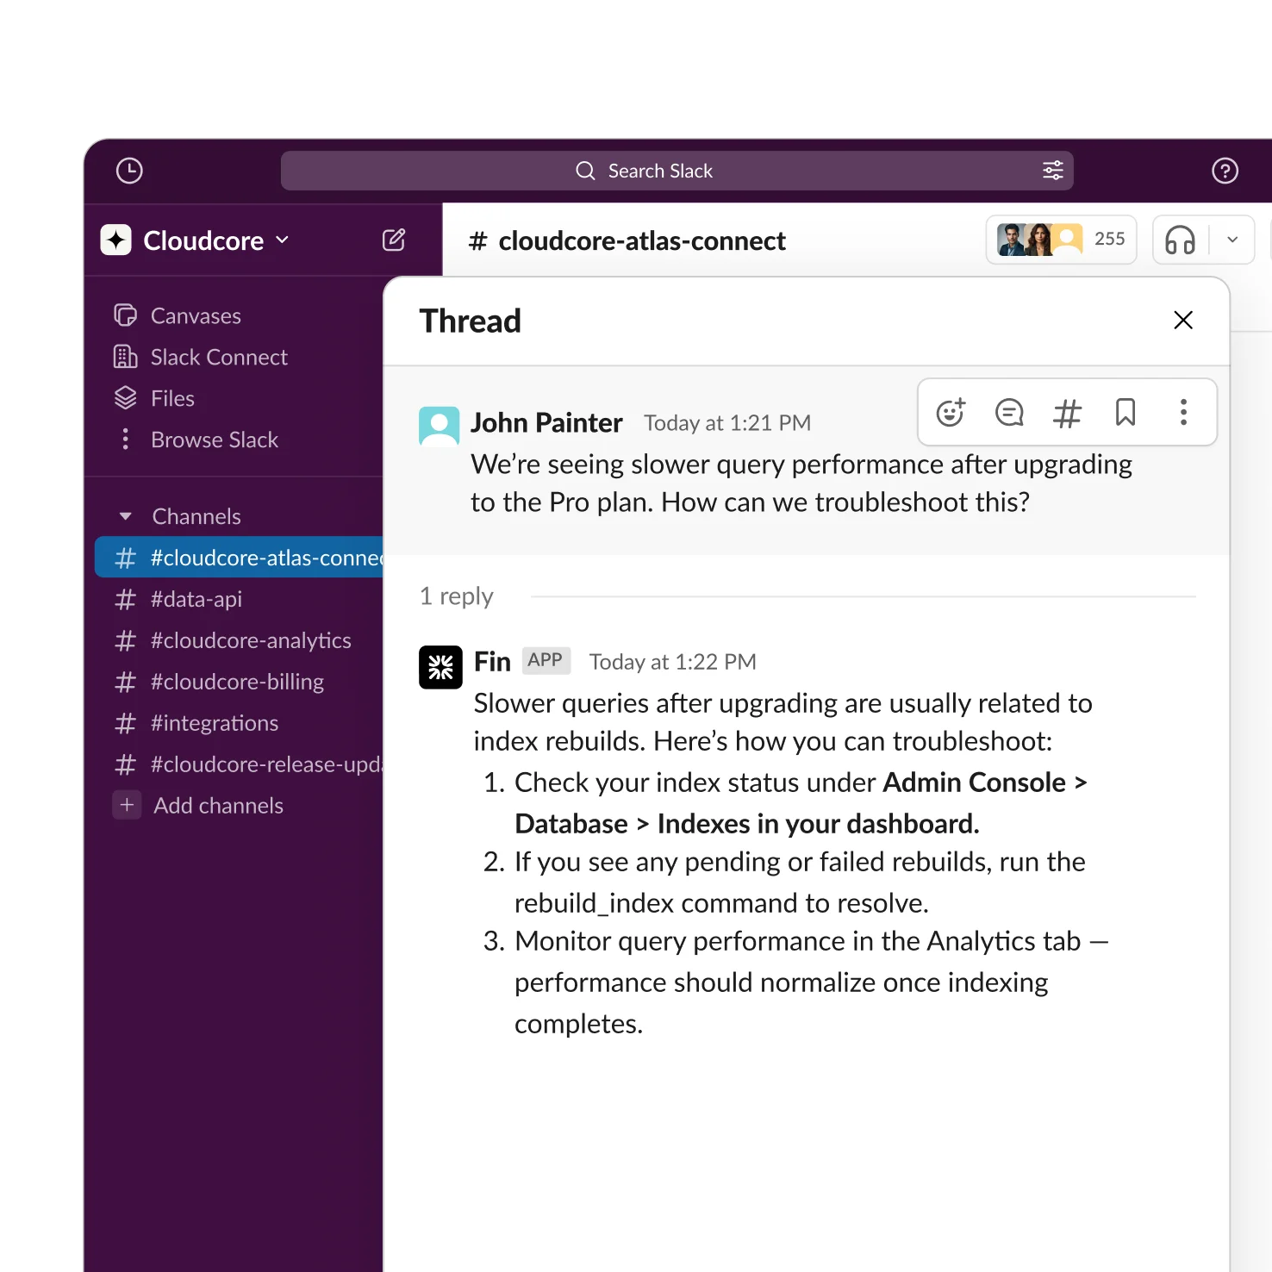Open the history clock icon
Screen dimensions: 1272x1272
[129, 171]
